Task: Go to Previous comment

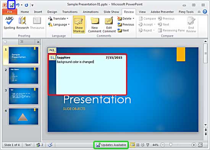Action: pyautogui.click(x=126, y=24)
